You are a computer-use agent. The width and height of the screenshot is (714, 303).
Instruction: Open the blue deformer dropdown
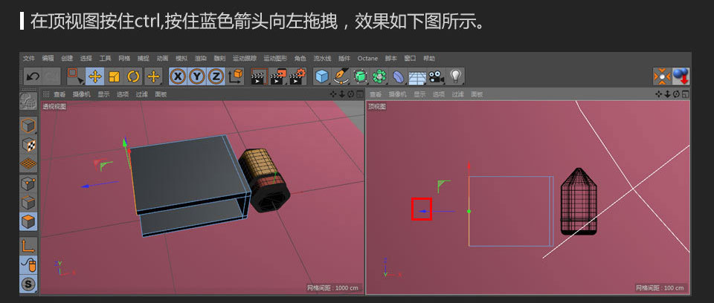click(398, 76)
